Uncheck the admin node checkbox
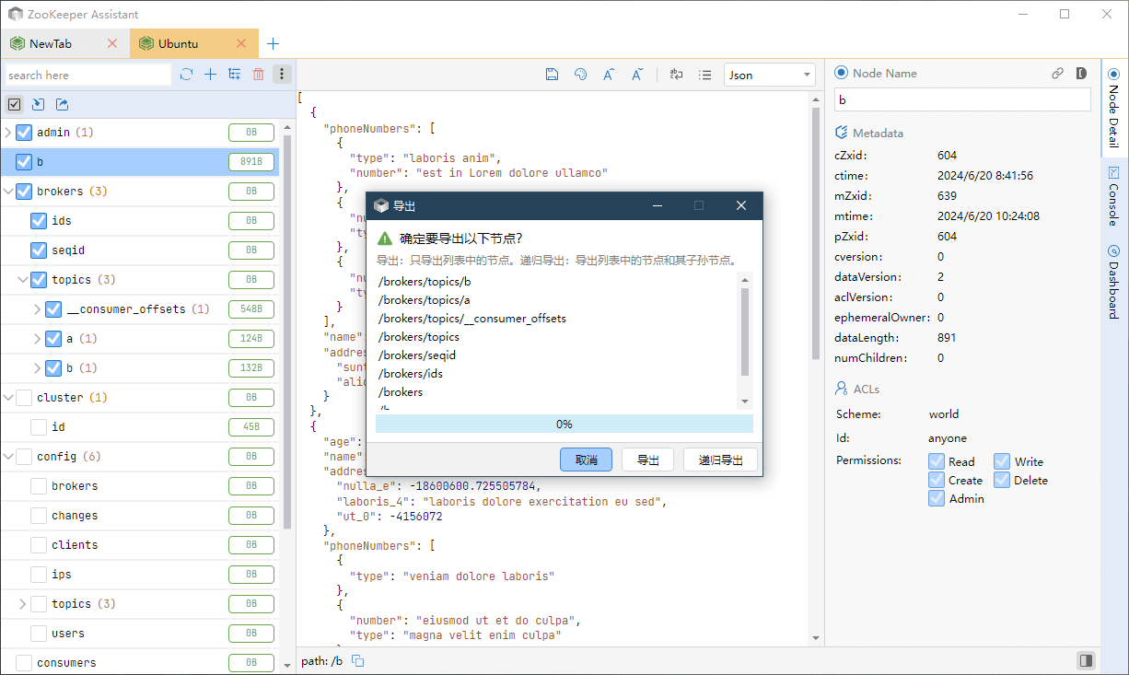This screenshot has width=1129, height=675. coord(24,133)
